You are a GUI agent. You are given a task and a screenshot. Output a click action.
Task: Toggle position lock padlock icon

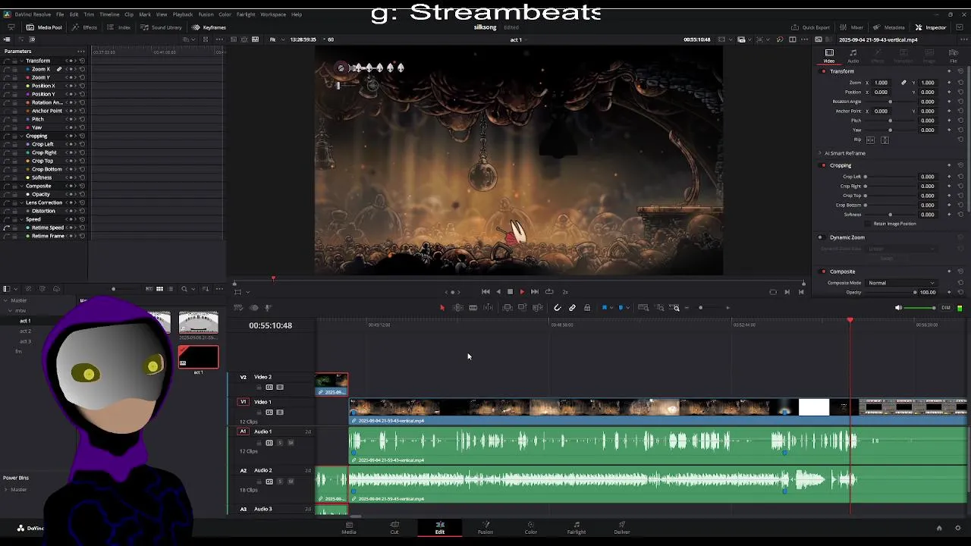[587, 307]
